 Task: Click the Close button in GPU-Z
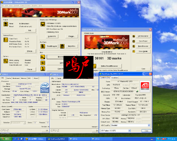click(146, 131)
